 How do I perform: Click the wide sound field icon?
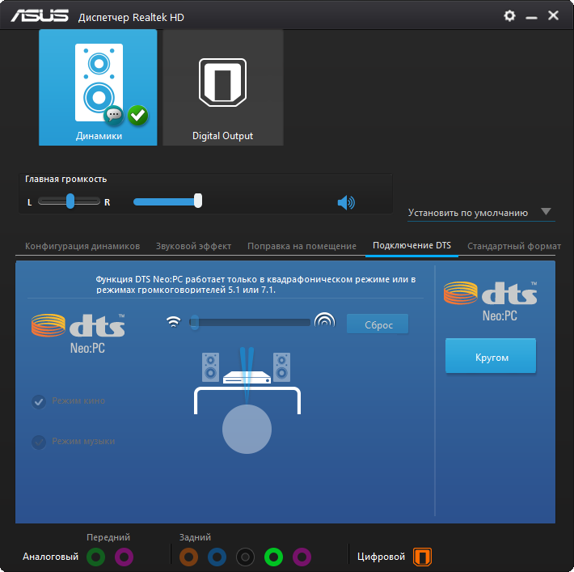[325, 320]
